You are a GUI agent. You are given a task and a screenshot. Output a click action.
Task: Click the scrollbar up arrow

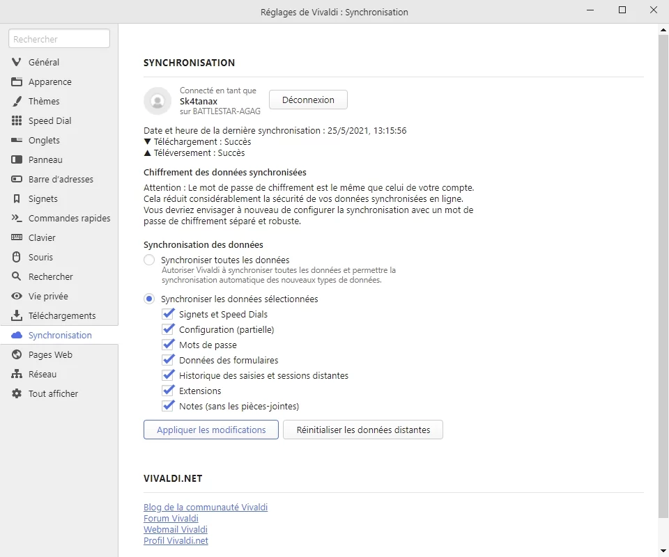(663, 30)
